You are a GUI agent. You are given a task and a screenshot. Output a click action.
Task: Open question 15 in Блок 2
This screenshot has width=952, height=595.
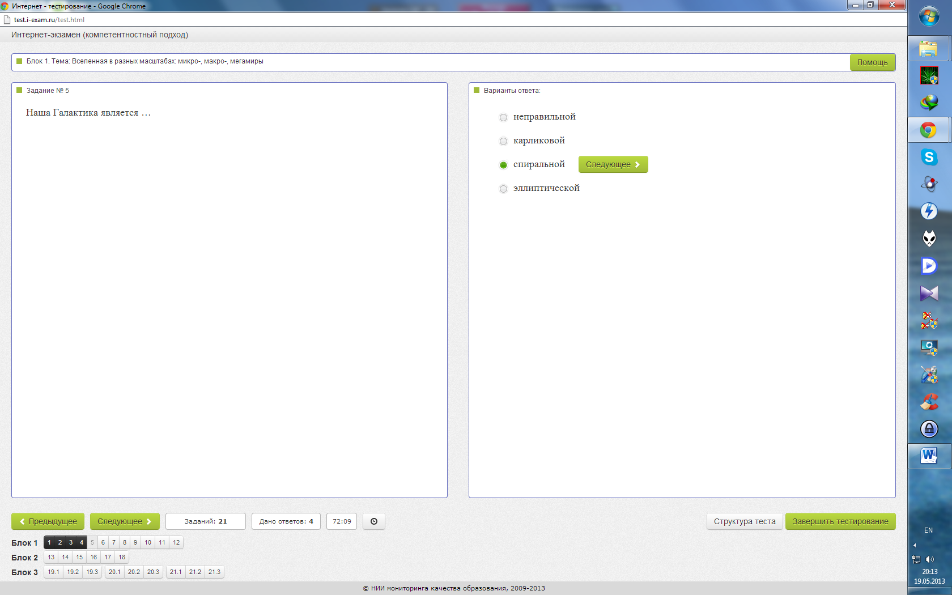(x=79, y=557)
